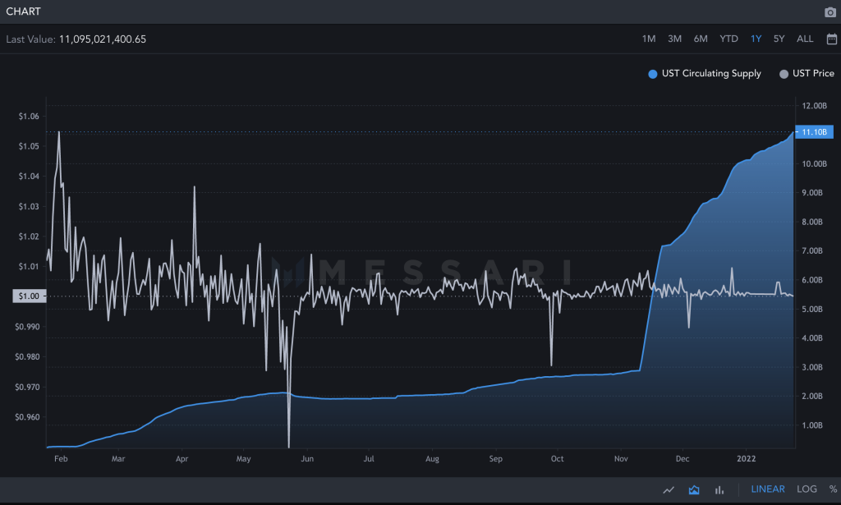Take a chart snapshot with the camera icon
841x505 pixels.
830,11
